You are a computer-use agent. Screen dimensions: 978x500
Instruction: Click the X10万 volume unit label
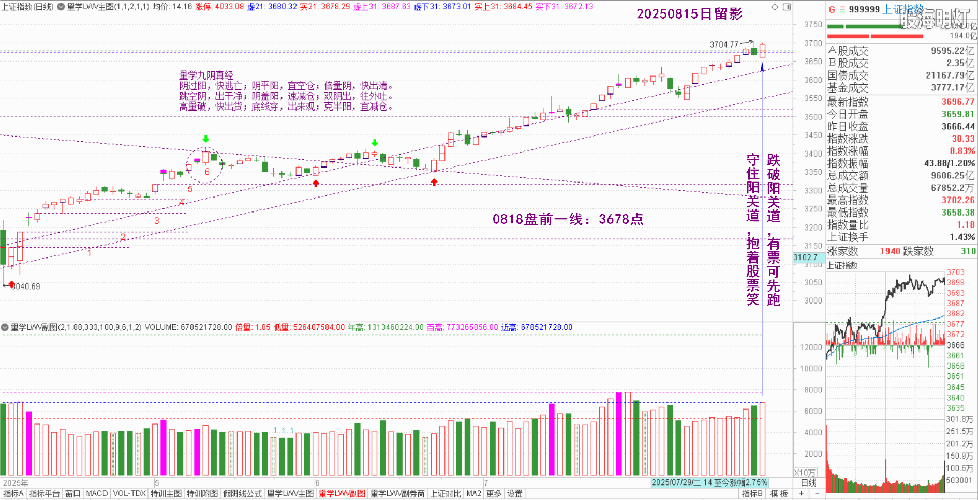pos(805,473)
